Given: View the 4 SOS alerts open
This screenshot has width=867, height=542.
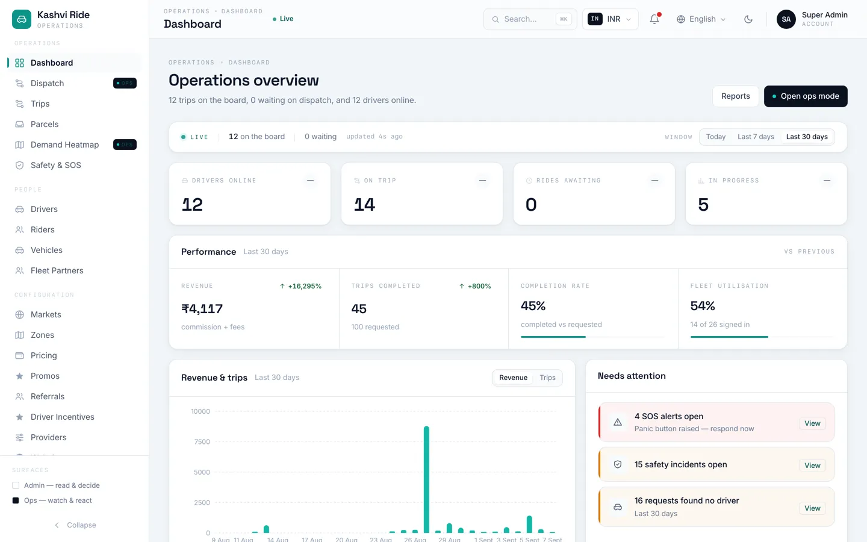Looking at the screenshot, I should pyautogui.click(x=812, y=423).
